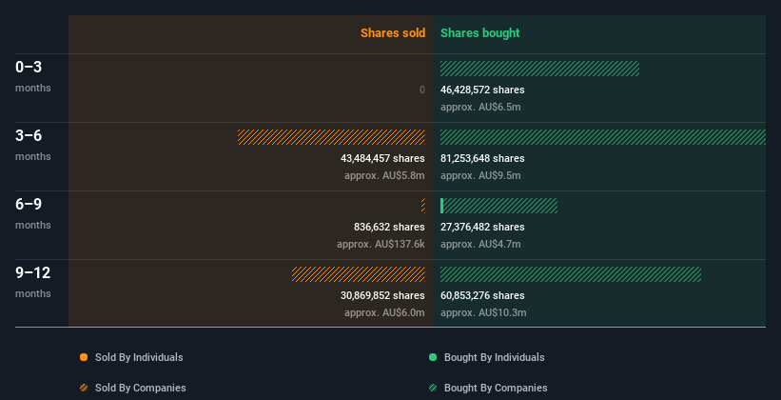Image resolution: width=781 pixels, height=400 pixels.
Task: Click the 836,632 shares value
Action: [x=389, y=227]
